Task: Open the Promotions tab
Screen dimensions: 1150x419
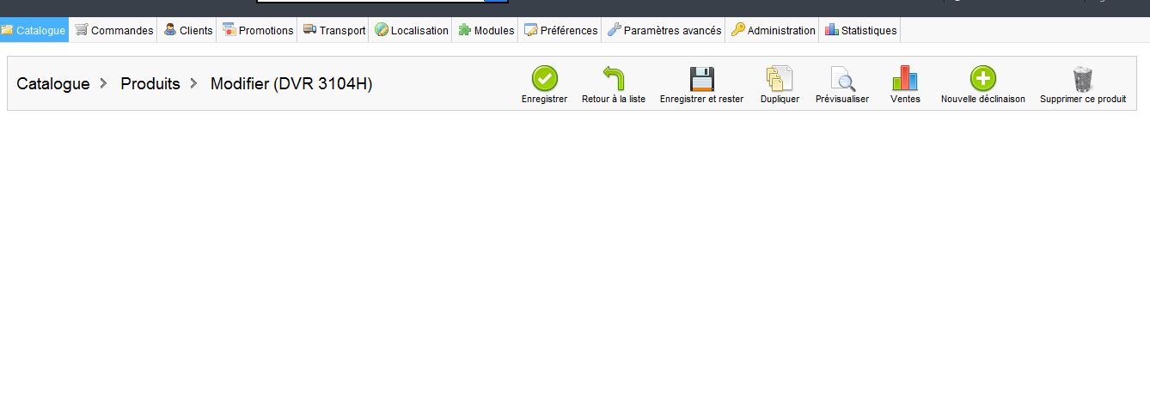Action: coord(258,30)
